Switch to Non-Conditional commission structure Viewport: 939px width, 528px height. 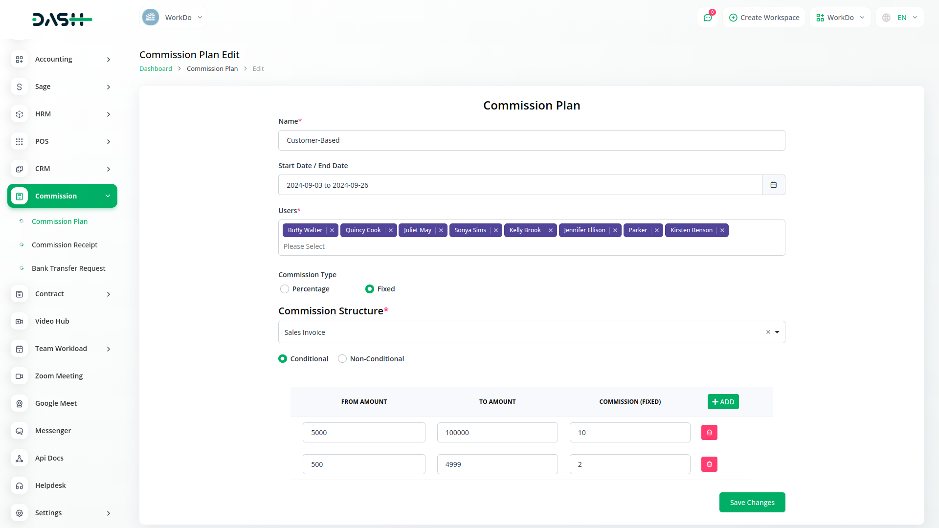coord(342,358)
